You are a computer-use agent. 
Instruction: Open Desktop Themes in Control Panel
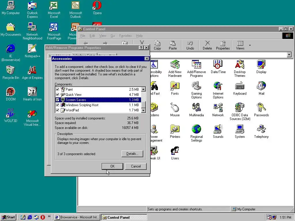click(240, 68)
